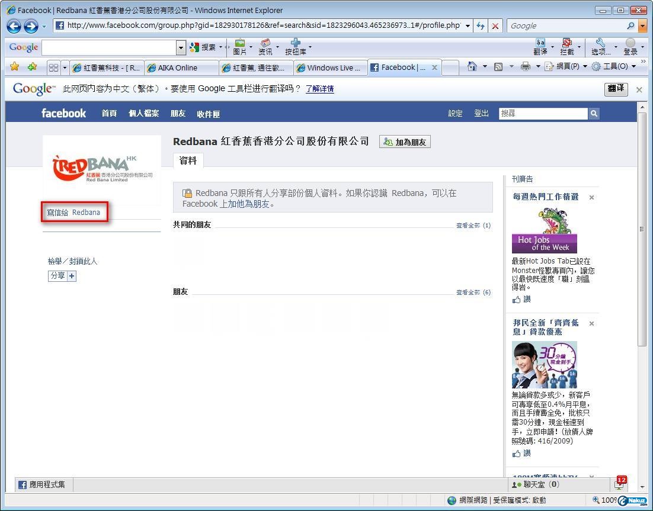Open address bar URL history dropdown
The image size is (653, 511).
coord(468,26)
